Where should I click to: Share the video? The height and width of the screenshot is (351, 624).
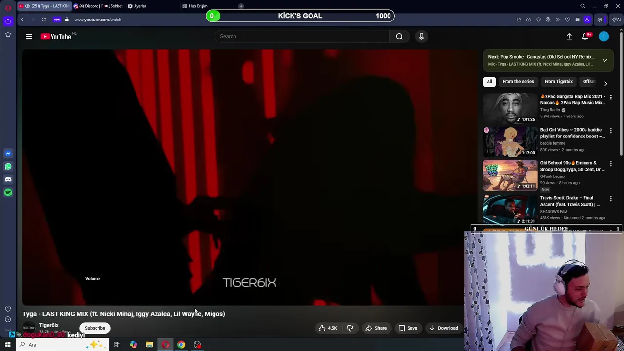click(376, 328)
